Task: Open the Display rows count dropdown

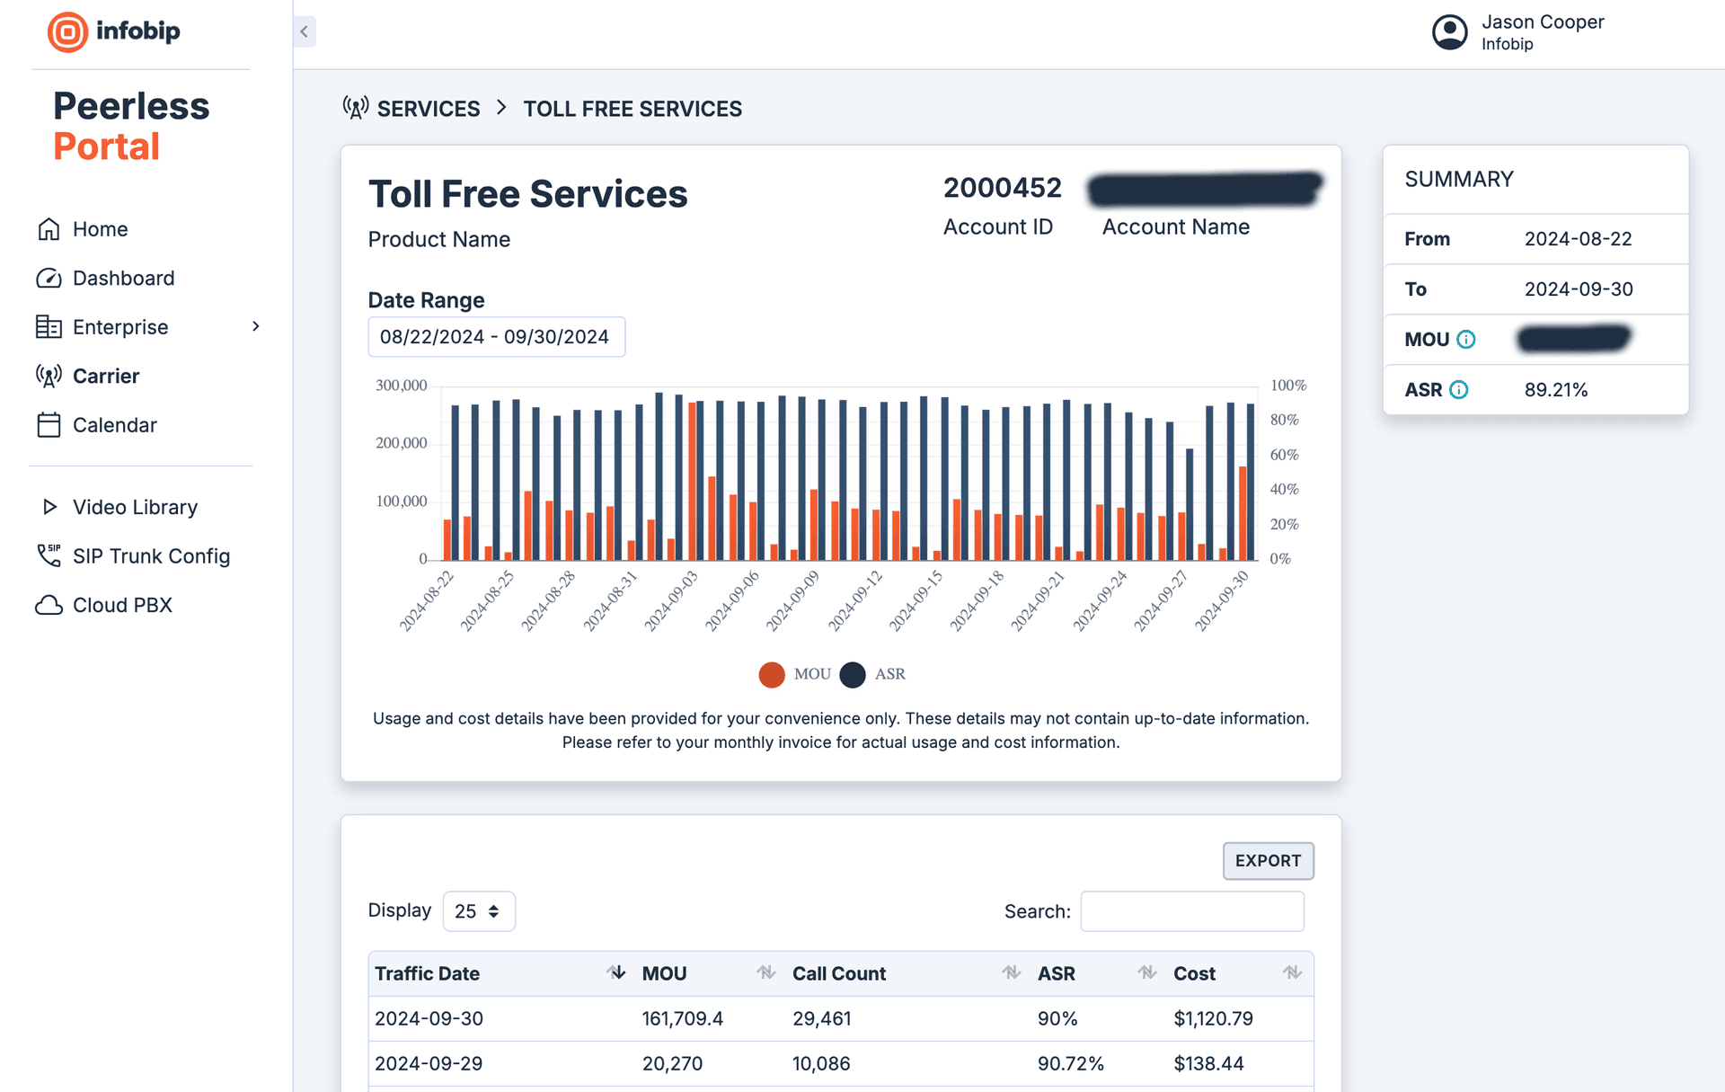Action: (478, 911)
